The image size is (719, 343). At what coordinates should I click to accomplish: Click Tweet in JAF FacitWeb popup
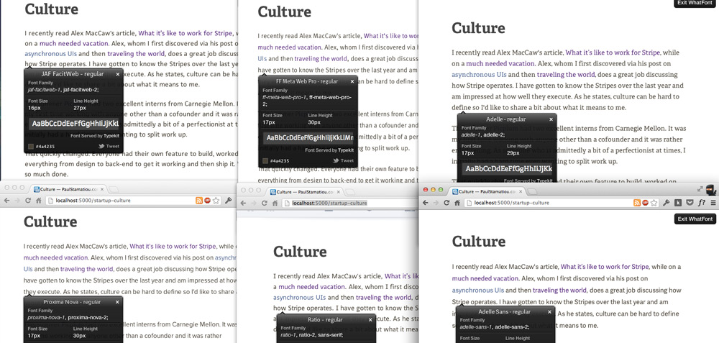point(109,146)
